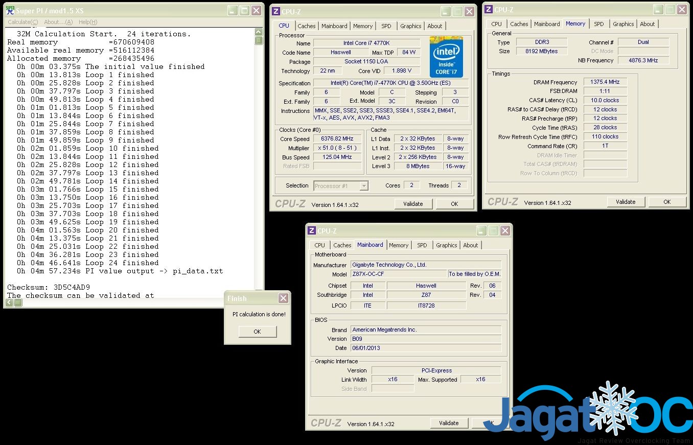This screenshot has width=693, height=445.
Task: Click the Super PI icon in its title bar
Action: pyautogui.click(x=10, y=10)
